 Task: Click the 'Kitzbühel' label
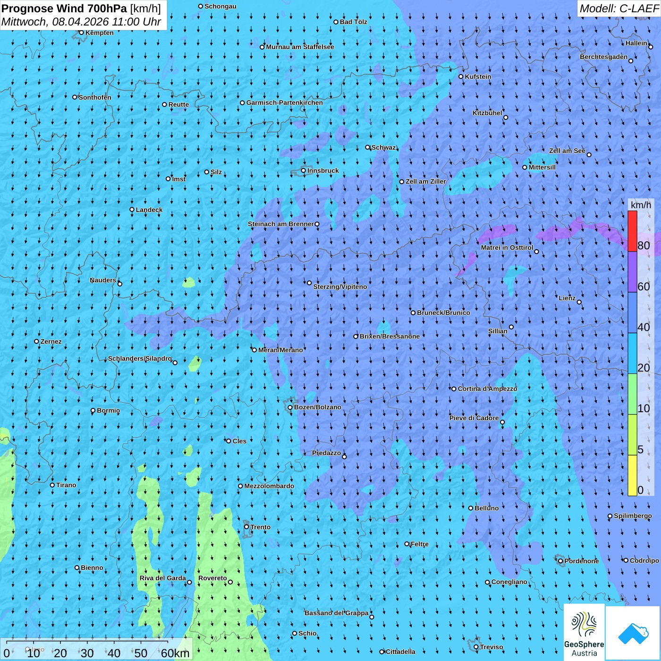[x=487, y=113]
